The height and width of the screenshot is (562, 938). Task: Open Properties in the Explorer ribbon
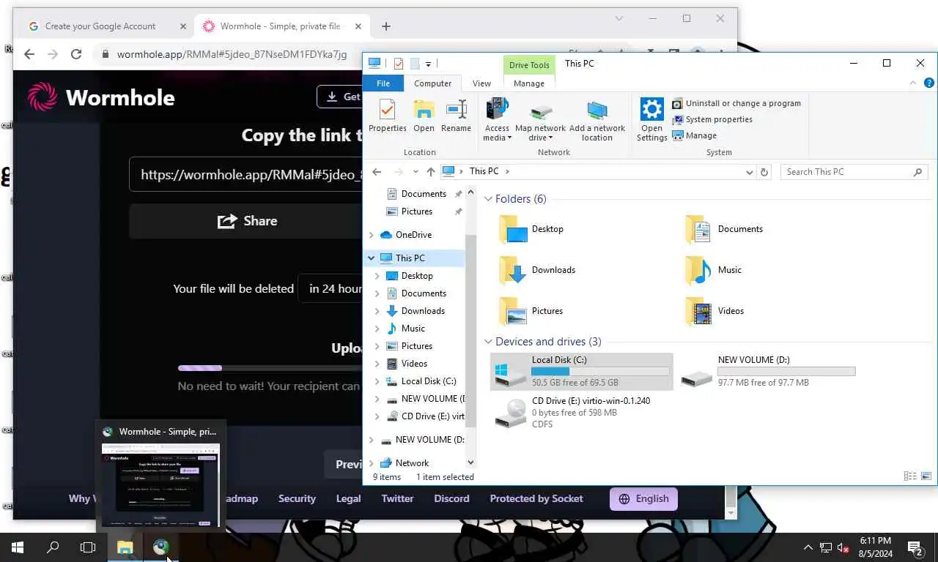coord(387,116)
